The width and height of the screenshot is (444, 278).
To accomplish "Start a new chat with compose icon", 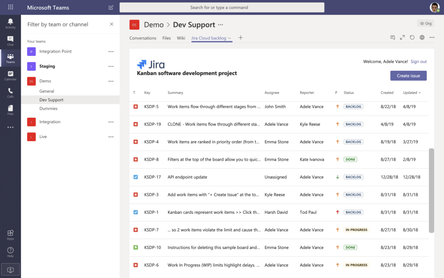I will (x=111, y=7).
